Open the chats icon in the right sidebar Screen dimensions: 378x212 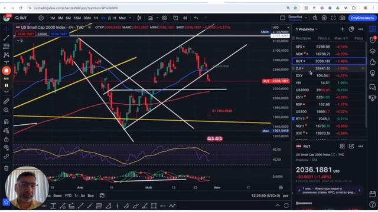pos(373,87)
